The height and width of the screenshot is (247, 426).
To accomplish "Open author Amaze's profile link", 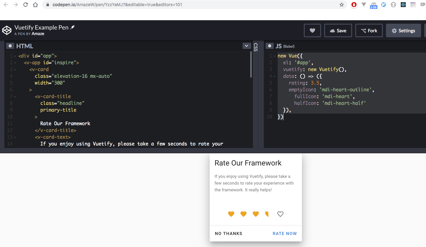I will point(38,34).
